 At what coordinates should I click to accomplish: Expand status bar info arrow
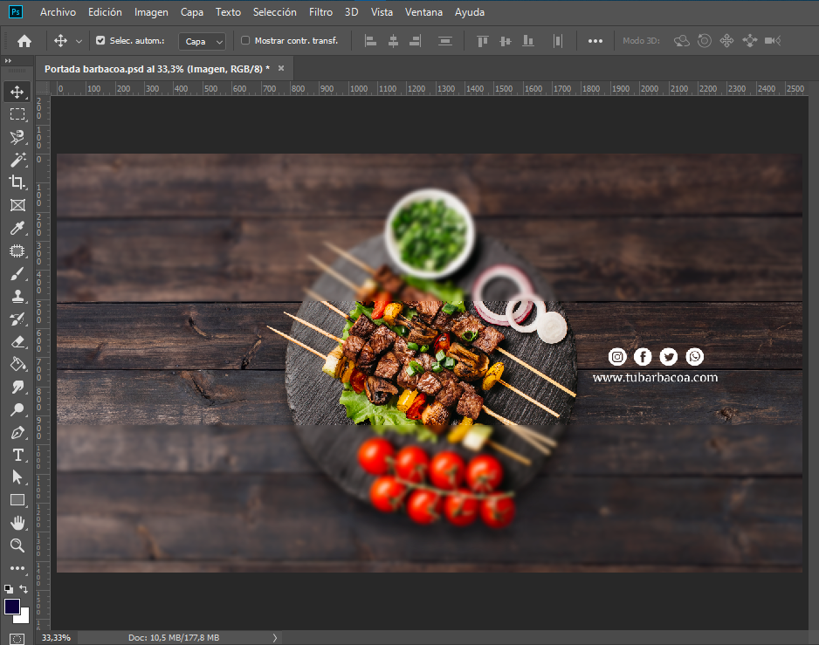coord(275,638)
